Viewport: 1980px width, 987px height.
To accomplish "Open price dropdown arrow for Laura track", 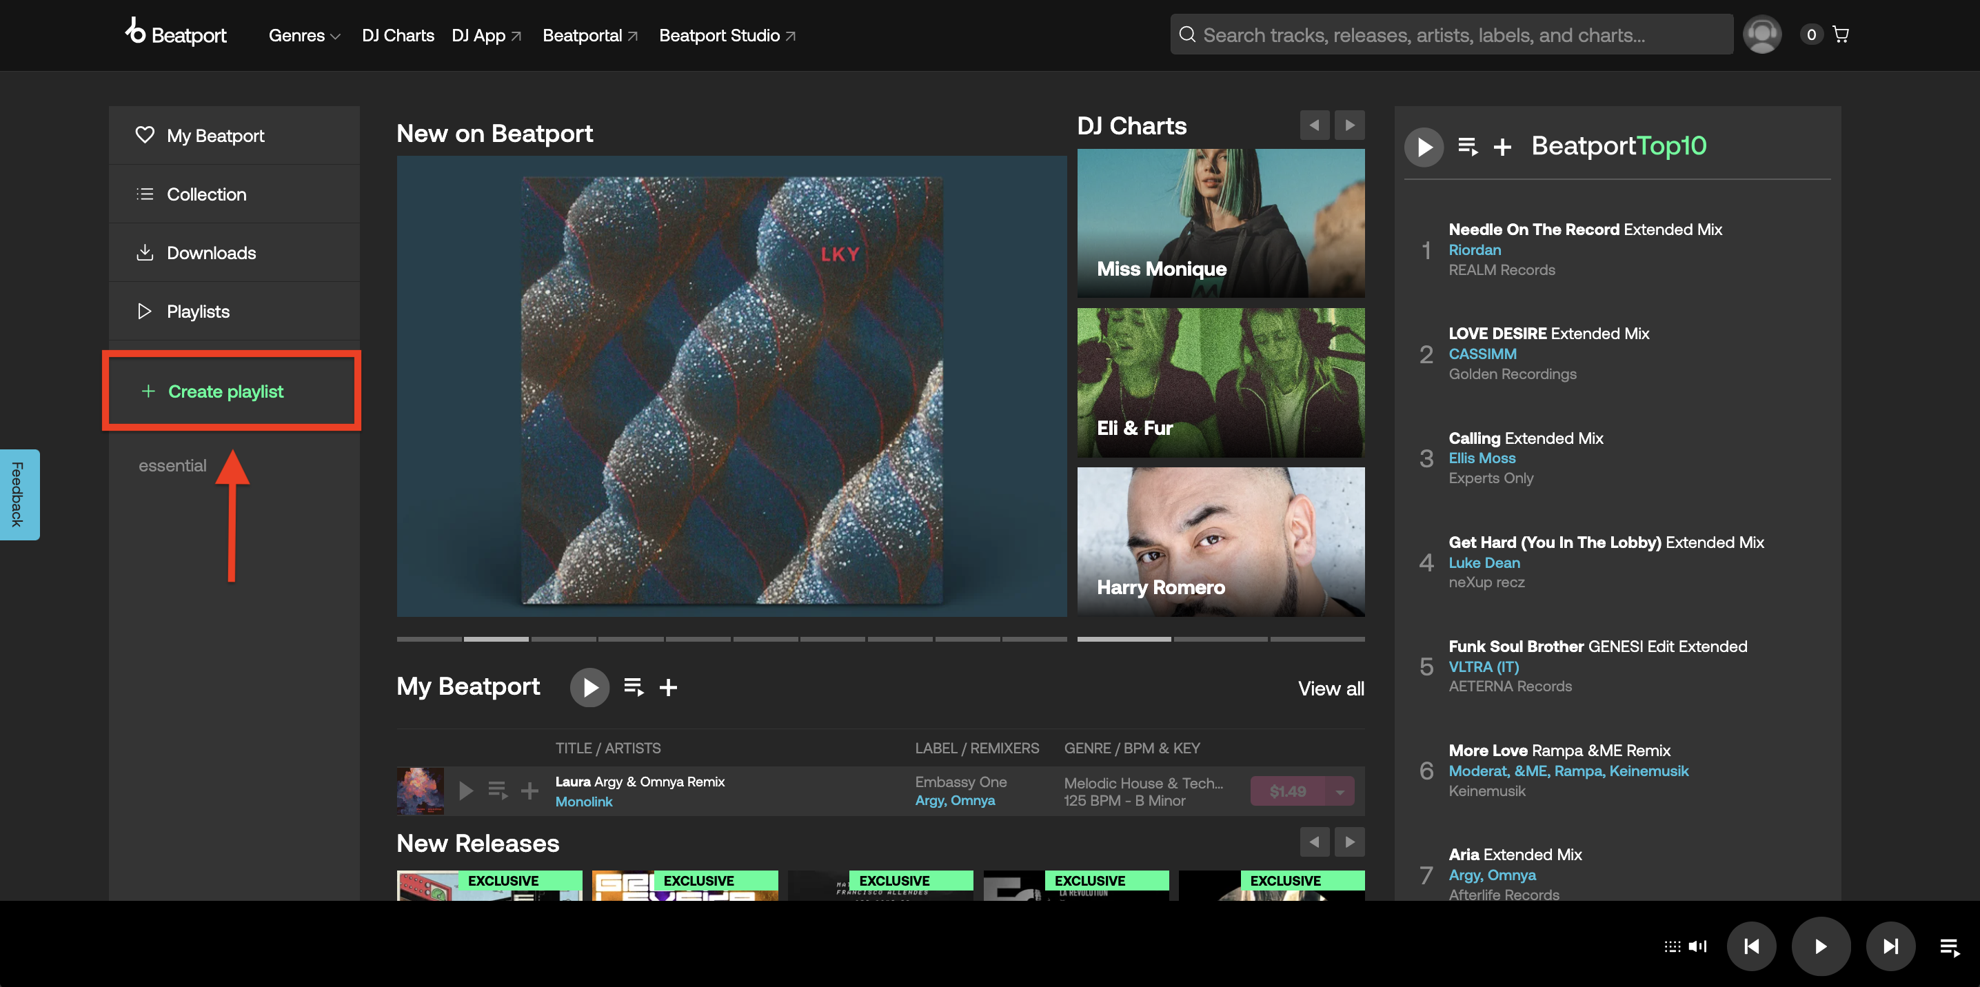I will pos(1340,791).
